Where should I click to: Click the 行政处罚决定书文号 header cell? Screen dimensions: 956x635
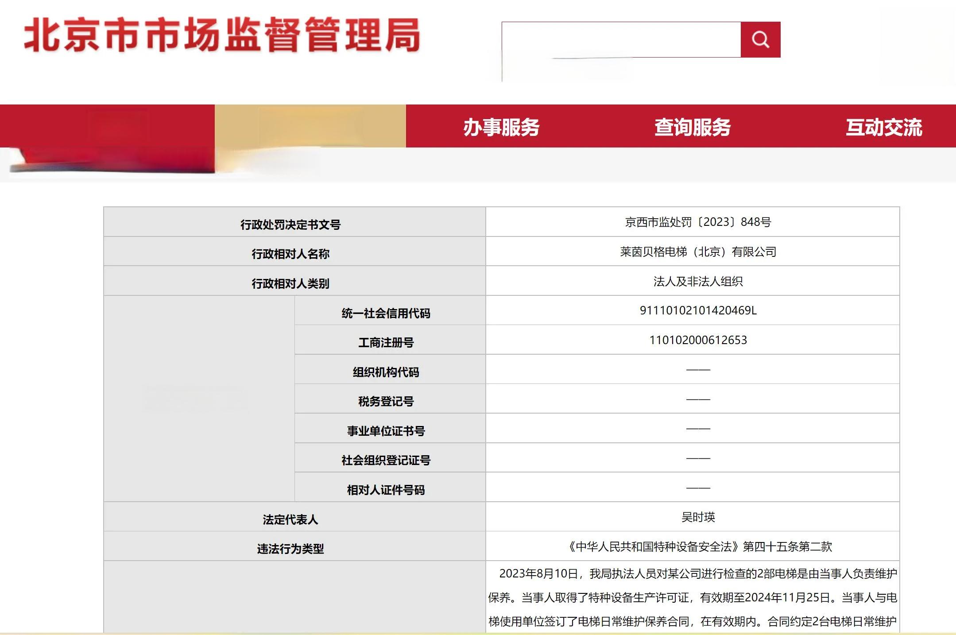pyautogui.click(x=290, y=225)
